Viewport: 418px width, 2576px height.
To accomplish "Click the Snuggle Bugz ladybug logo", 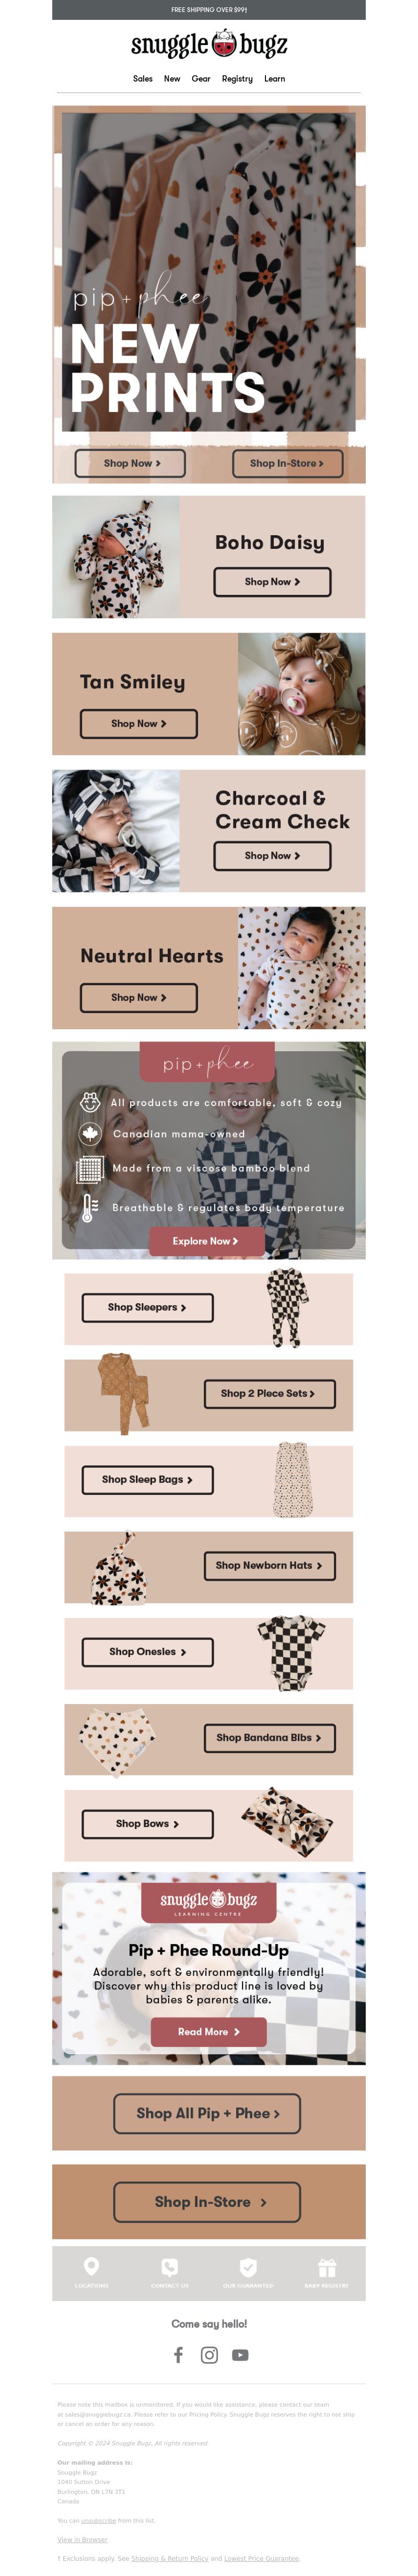I will [x=209, y=45].
